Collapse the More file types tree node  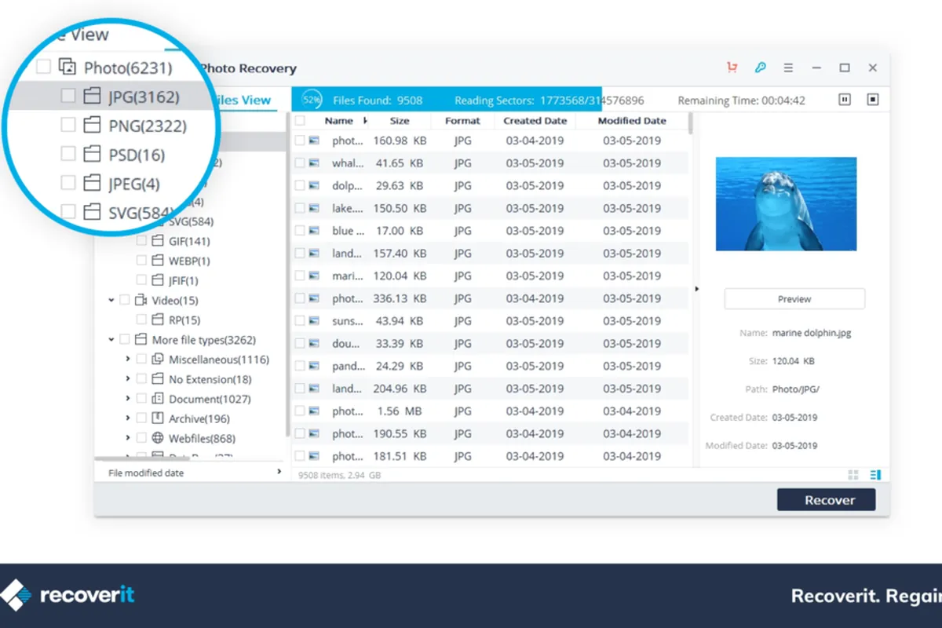click(111, 340)
